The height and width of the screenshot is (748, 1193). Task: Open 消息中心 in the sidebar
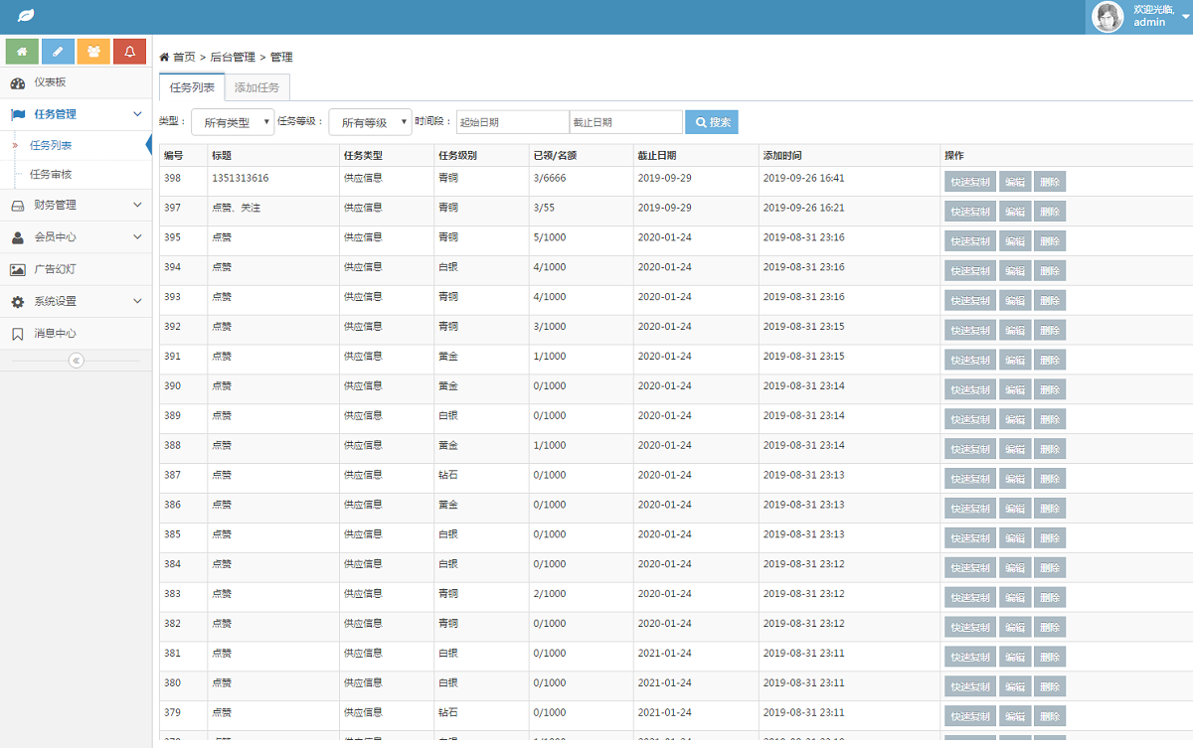point(55,334)
